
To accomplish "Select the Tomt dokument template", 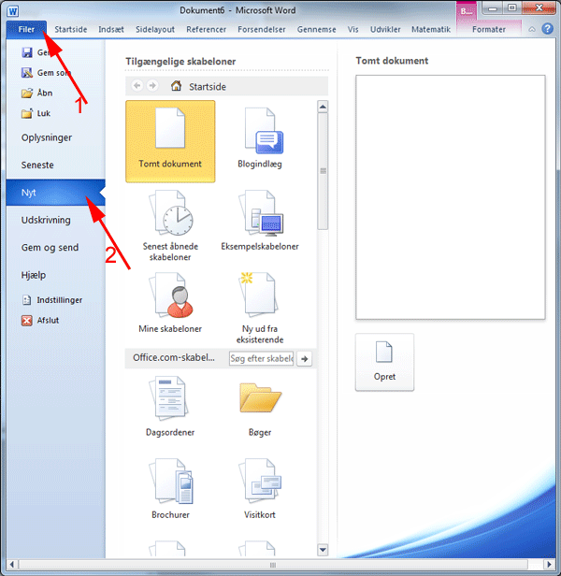I will click(x=170, y=138).
